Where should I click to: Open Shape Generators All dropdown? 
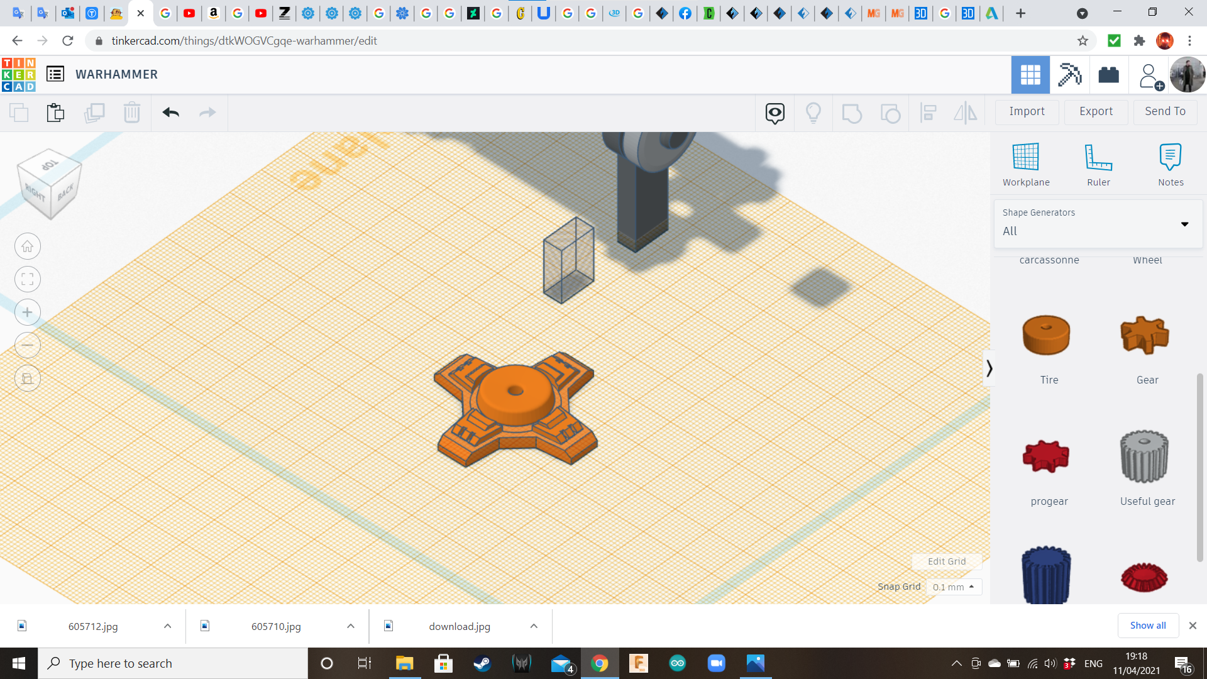click(x=1098, y=223)
